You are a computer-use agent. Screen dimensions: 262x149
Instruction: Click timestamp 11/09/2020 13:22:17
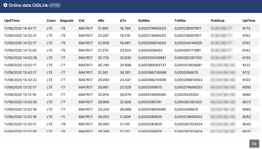coord(20,87)
